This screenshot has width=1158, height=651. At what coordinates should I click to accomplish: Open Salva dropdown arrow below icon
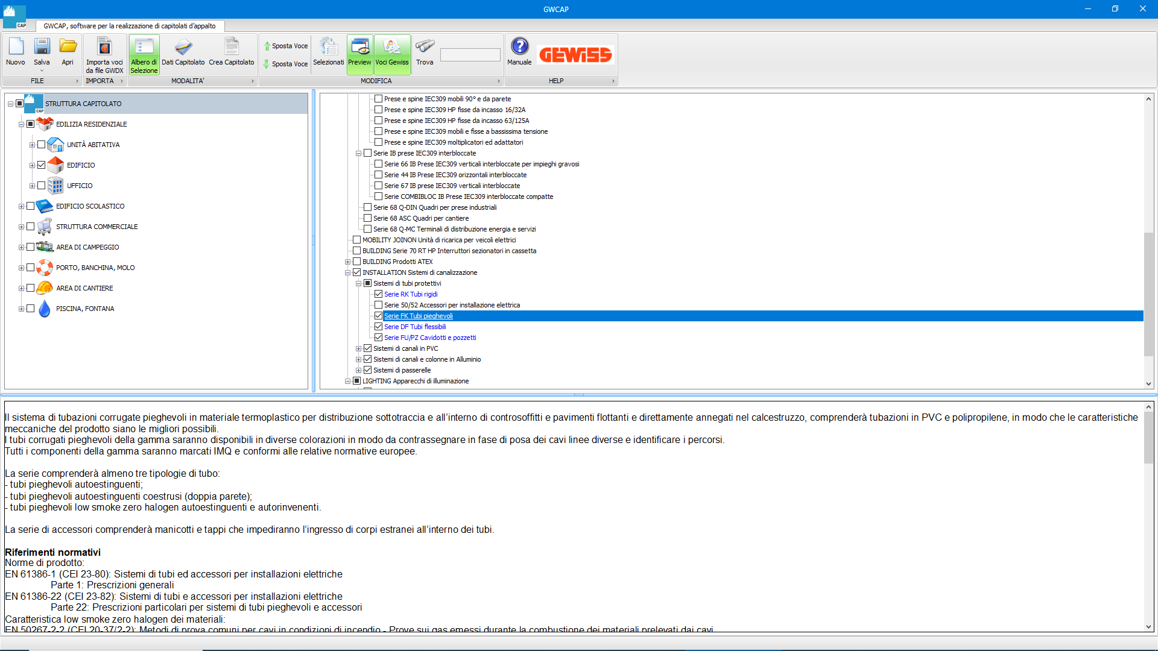(42, 71)
